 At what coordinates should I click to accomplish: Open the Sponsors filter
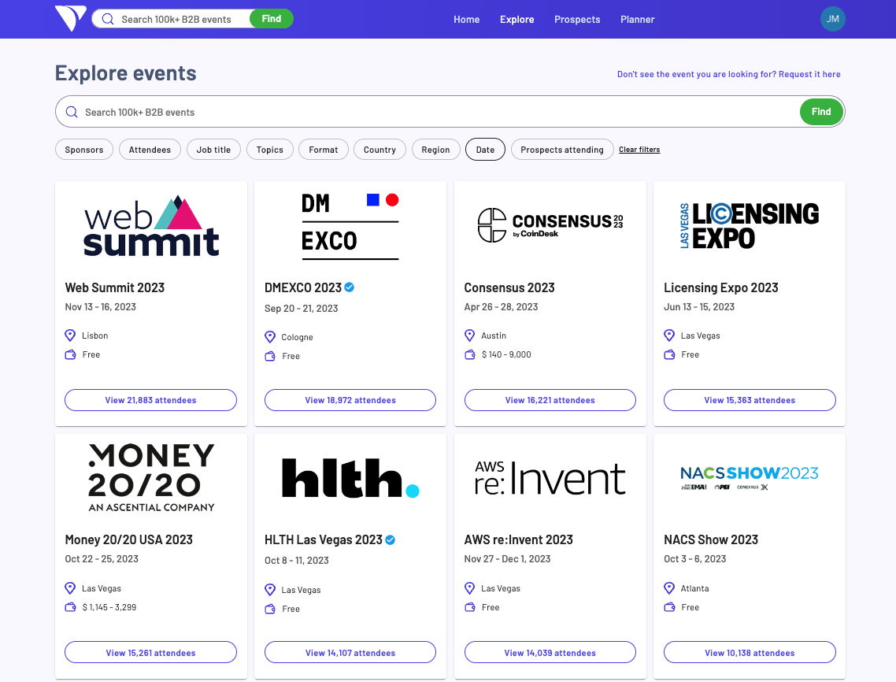(x=83, y=149)
